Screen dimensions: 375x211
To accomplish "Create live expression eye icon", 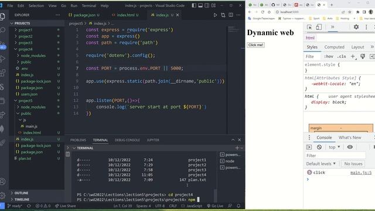I will point(350,147).
